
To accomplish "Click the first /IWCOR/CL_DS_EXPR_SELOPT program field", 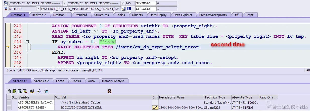I will pyautogui.click(x=36, y=3).
